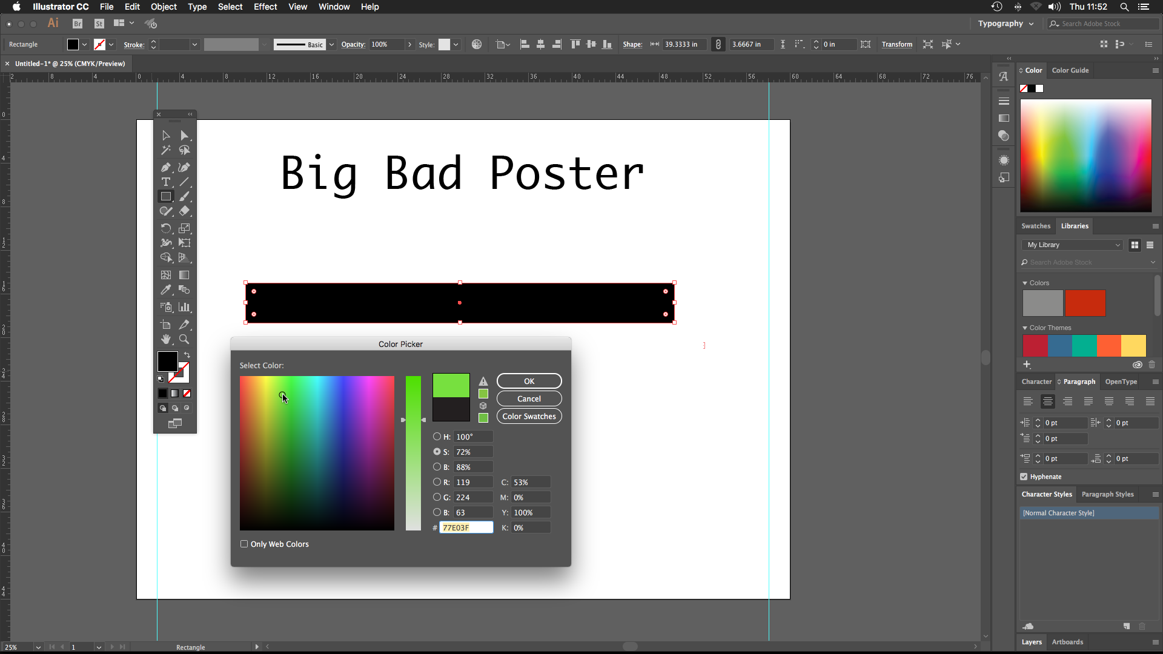Select the Line Segment tool
The height and width of the screenshot is (654, 1163).
pos(184,182)
